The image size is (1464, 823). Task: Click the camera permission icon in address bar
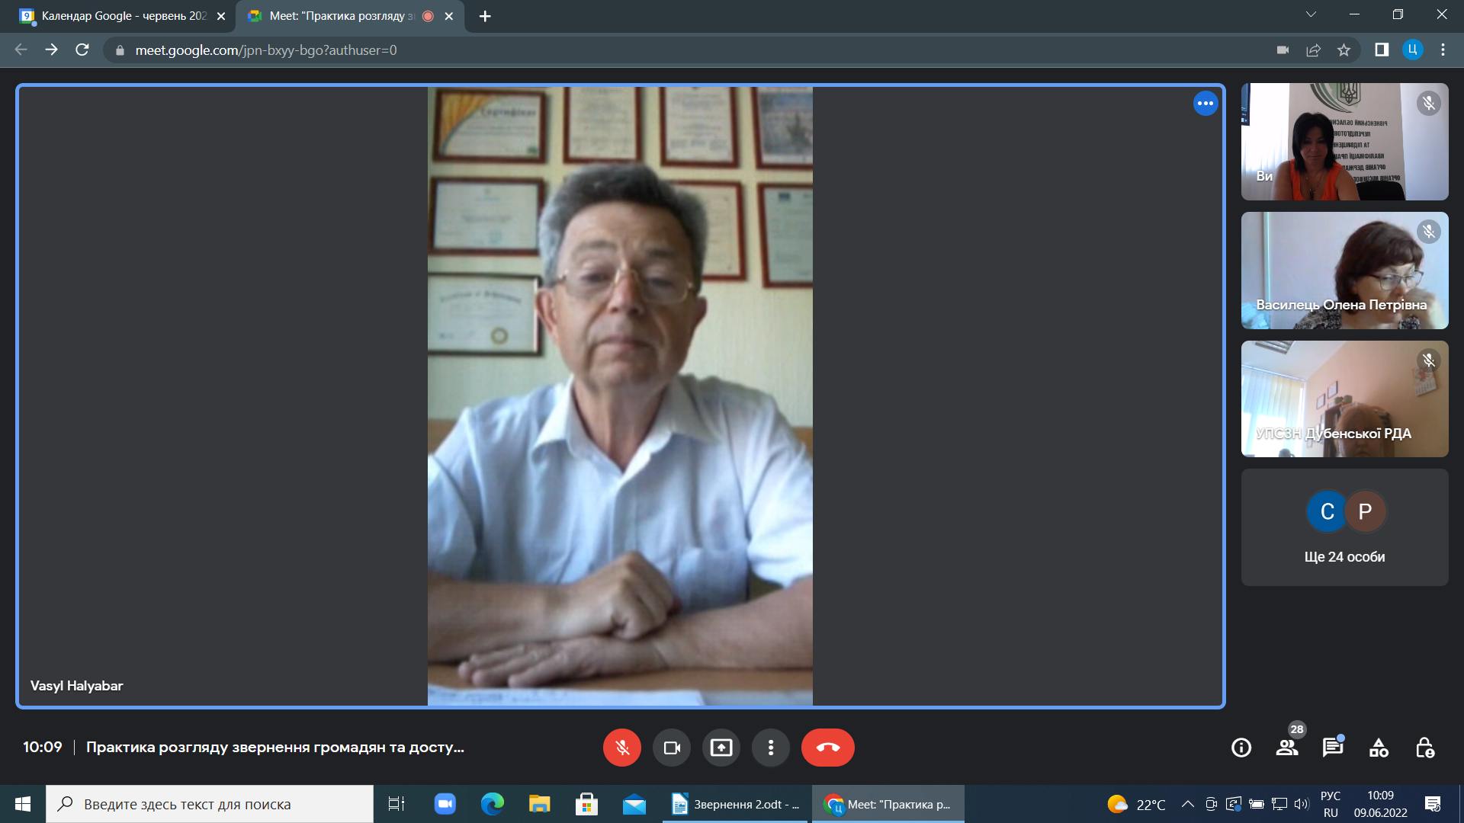1283,50
